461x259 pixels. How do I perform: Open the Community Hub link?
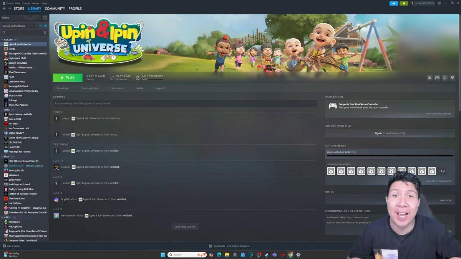coord(90,88)
